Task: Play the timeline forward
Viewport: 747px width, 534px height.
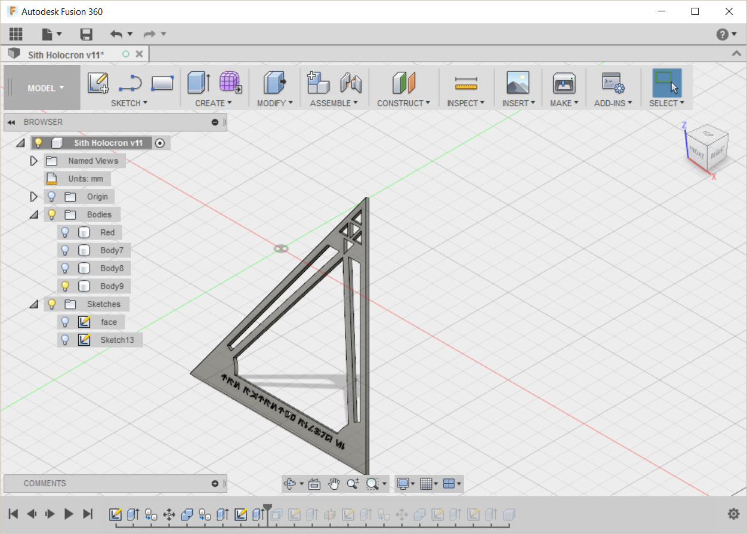Action: click(69, 514)
